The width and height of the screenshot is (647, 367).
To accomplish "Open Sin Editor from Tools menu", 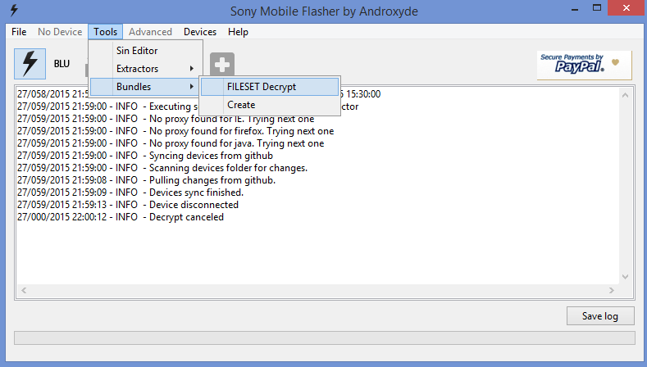I will [137, 51].
